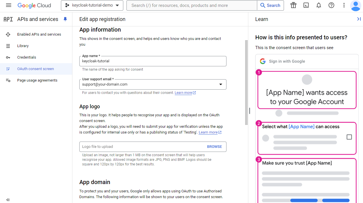Edit the App name field
The height and width of the screenshot is (203, 363).
coord(153,61)
